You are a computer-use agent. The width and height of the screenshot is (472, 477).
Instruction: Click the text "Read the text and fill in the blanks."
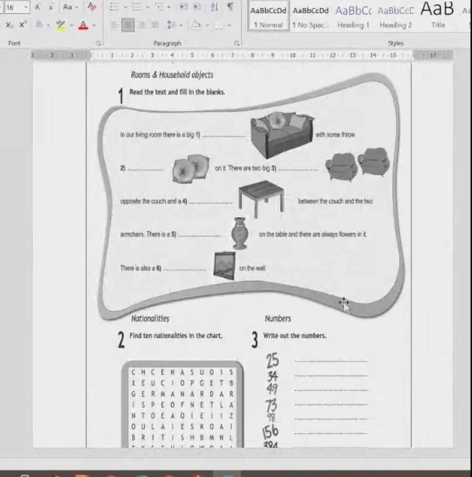[177, 92]
